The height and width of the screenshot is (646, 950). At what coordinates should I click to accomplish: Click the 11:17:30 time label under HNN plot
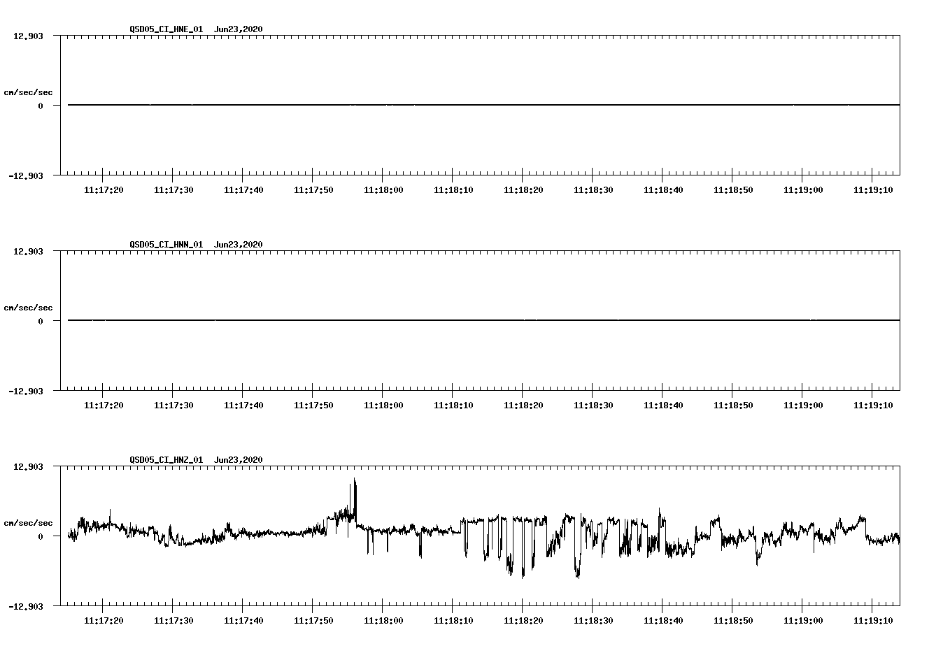tap(173, 405)
